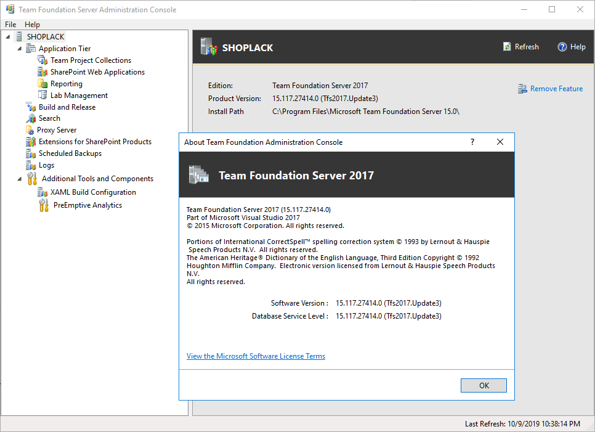Click the Logs node icon
The image size is (595, 432).
click(31, 165)
